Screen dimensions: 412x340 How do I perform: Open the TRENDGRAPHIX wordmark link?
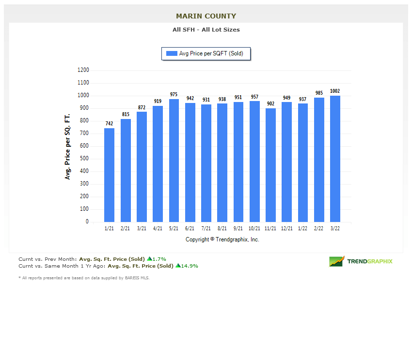click(370, 261)
